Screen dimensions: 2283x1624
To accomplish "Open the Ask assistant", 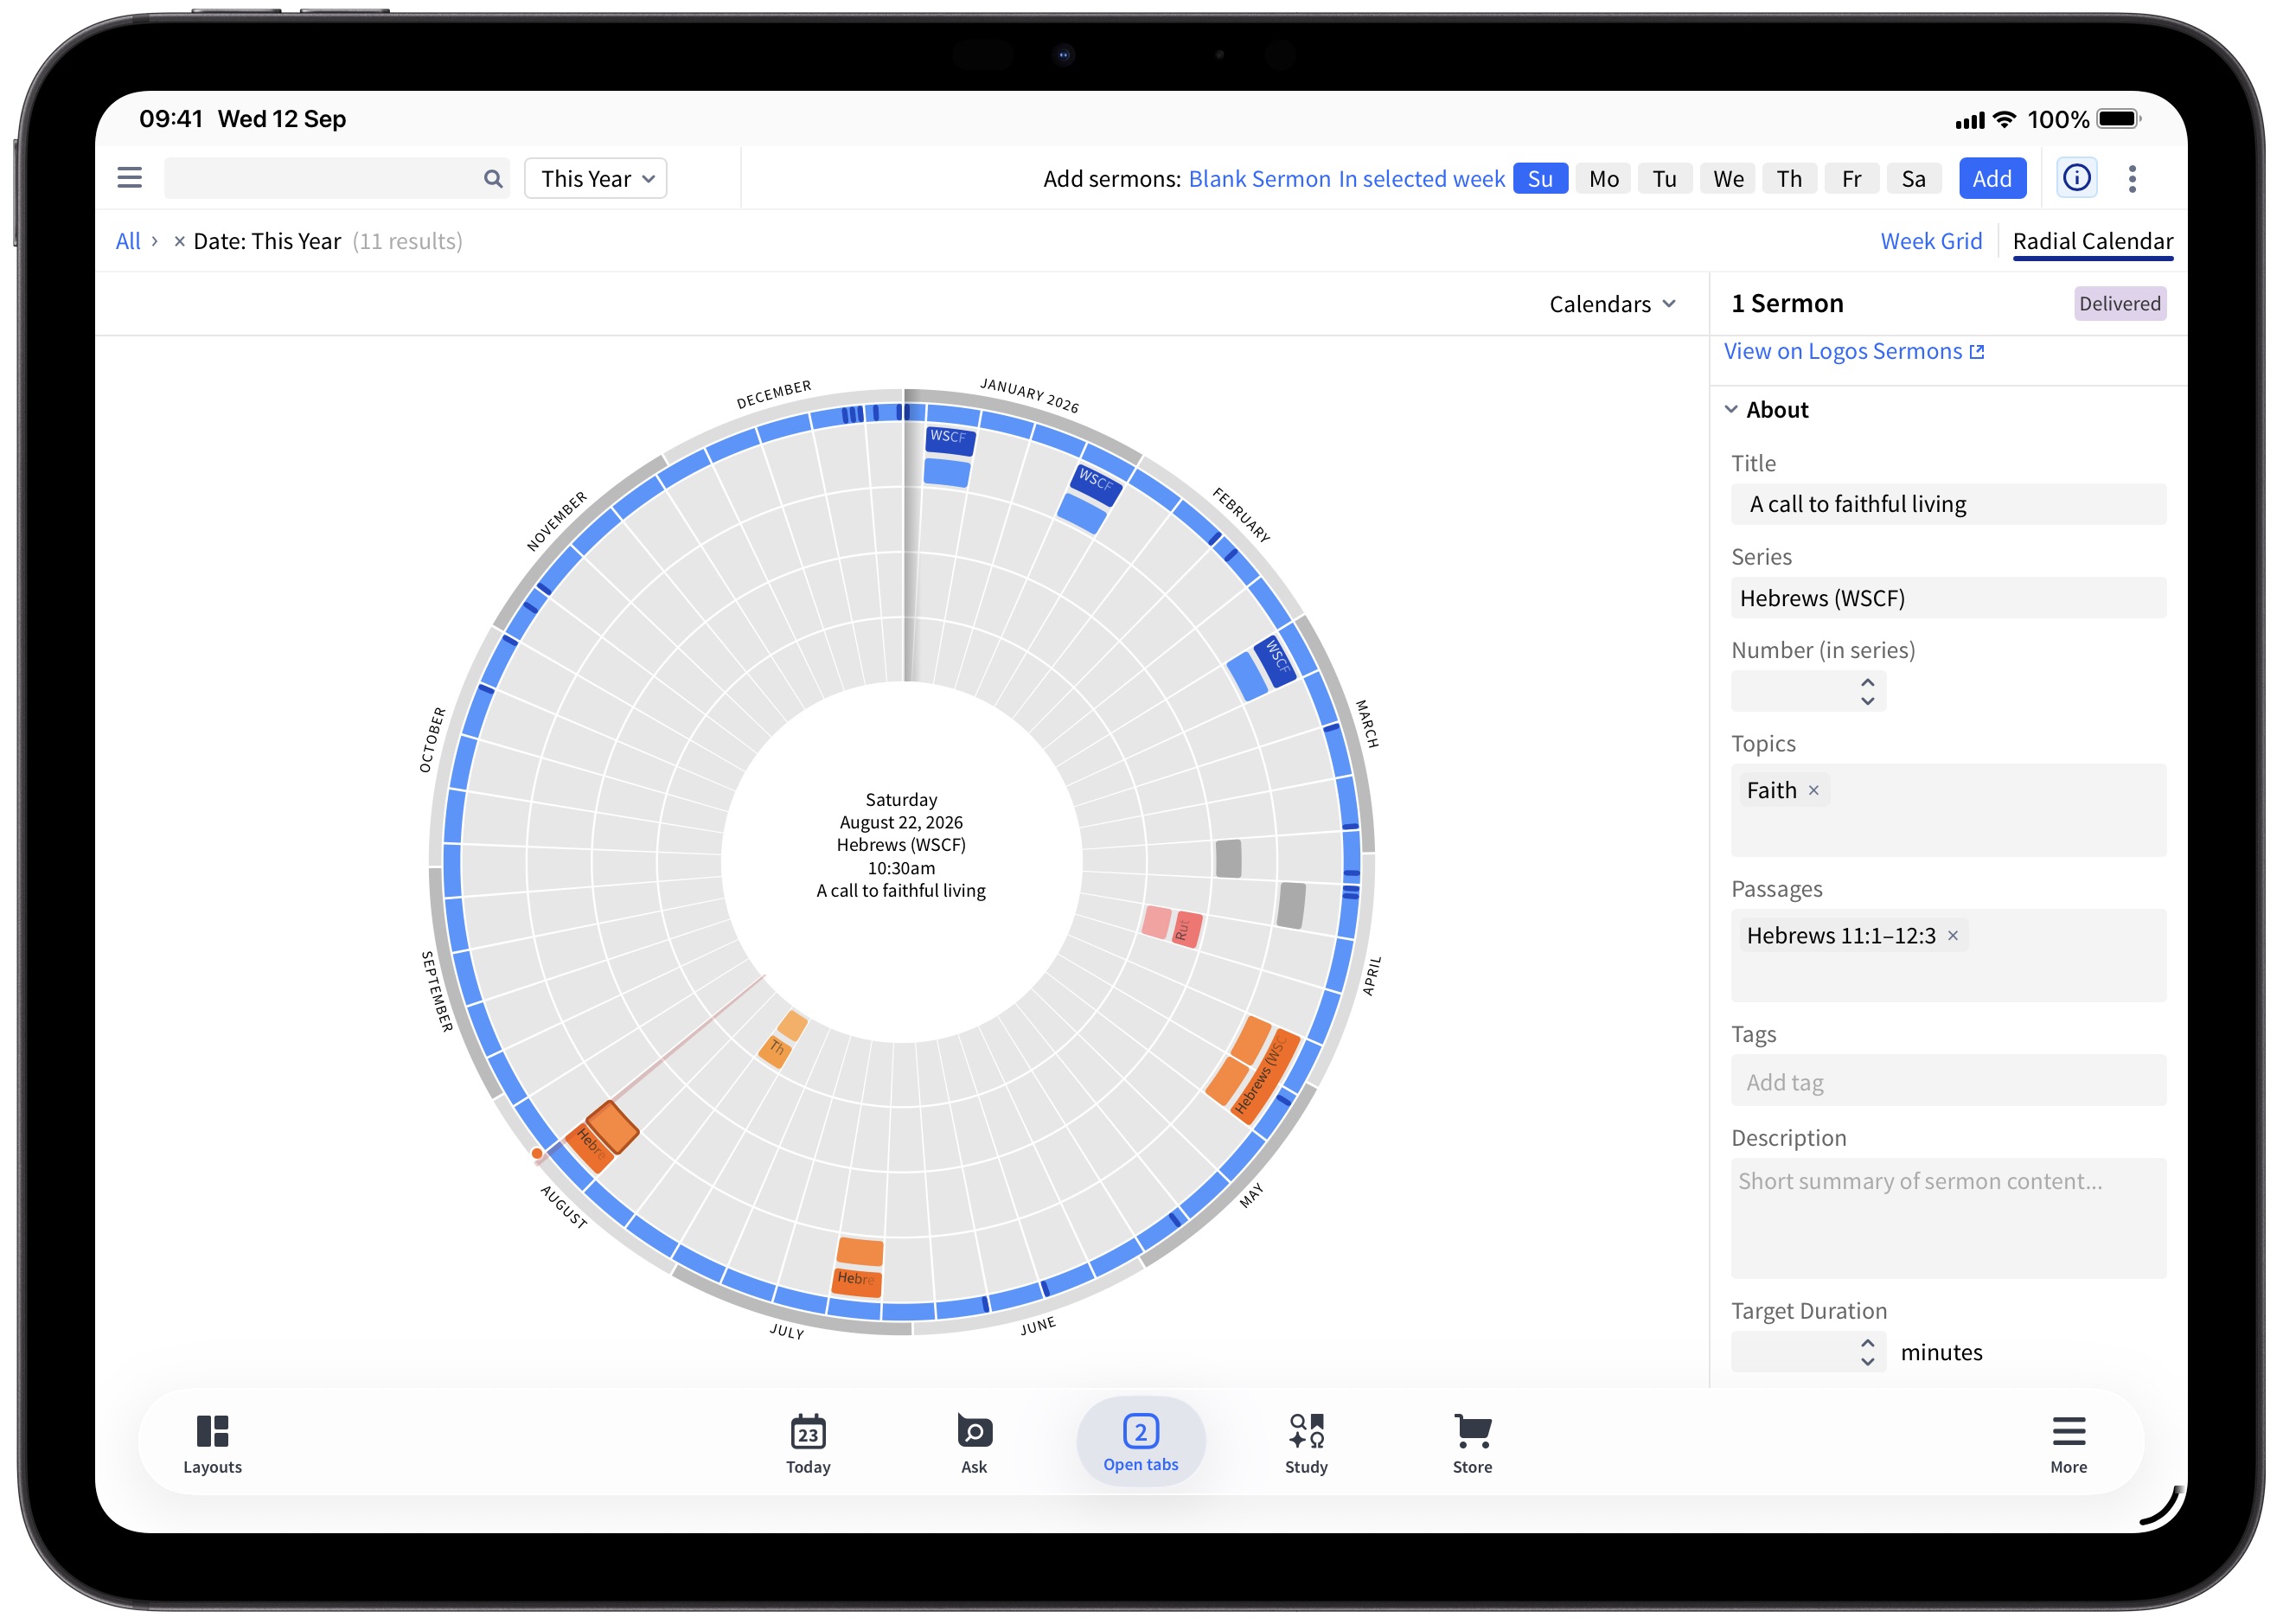I will pos(974,1444).
